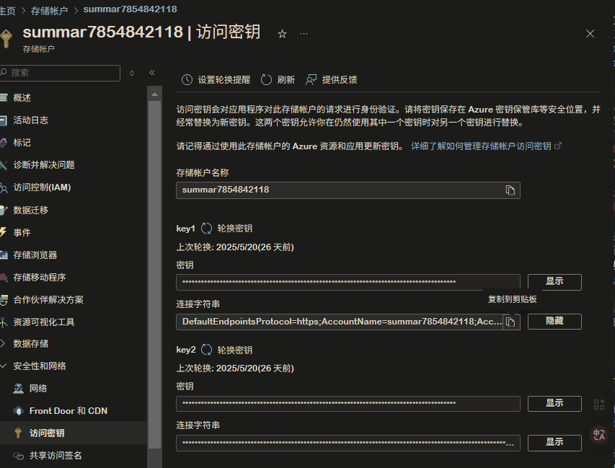Select 事件 in the sidebar
615x468 pixels.
tap(22, 231)
